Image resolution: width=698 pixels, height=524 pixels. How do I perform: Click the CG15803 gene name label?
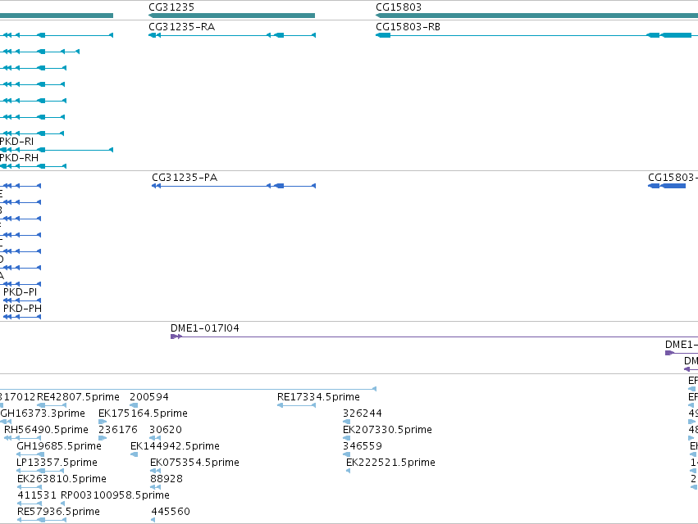399,7
